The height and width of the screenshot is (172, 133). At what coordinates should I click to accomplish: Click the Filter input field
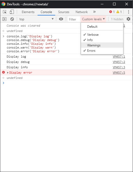coord(74,19)
